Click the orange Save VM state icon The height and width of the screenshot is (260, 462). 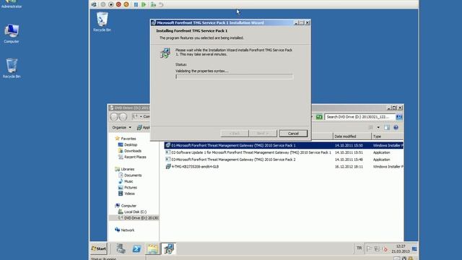click(126, 4)
